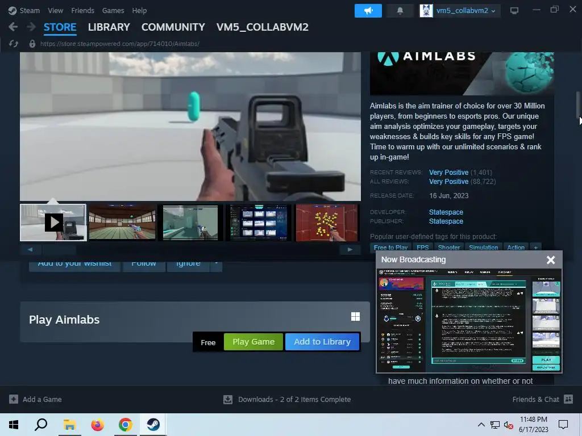Reload the page with refresh icon
This screenshot has height=436, width=582.
tap(14, 44)
